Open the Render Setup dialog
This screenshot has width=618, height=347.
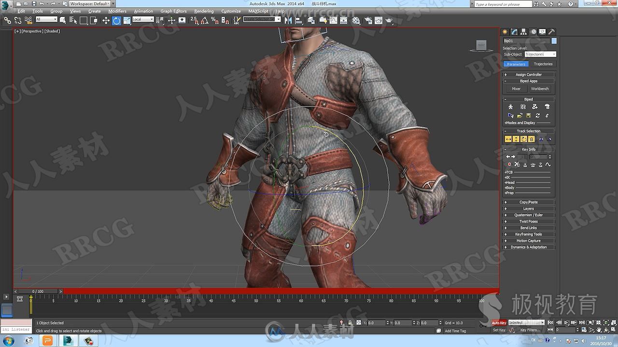[x=367, y=20]
